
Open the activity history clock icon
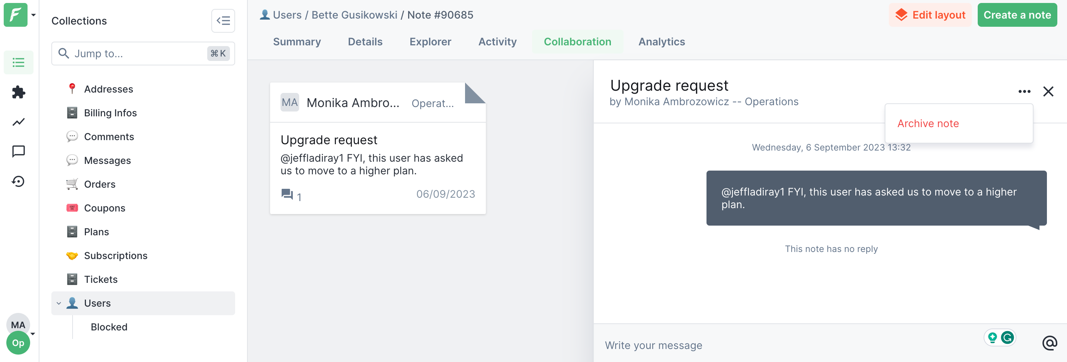18,181
